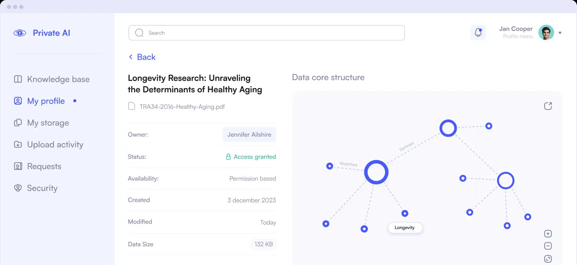Fit graph to screen icon

point(548,259)
